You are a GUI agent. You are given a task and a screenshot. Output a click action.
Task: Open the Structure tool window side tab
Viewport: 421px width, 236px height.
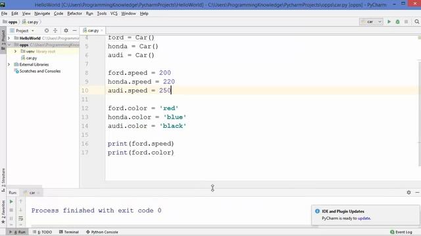3,180
